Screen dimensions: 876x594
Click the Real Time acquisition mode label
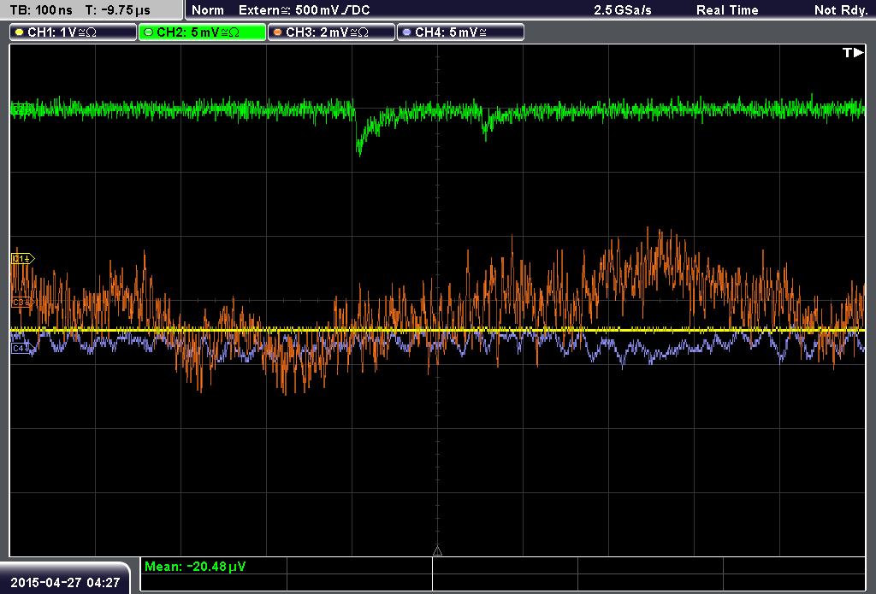click(x=727, y=10)
